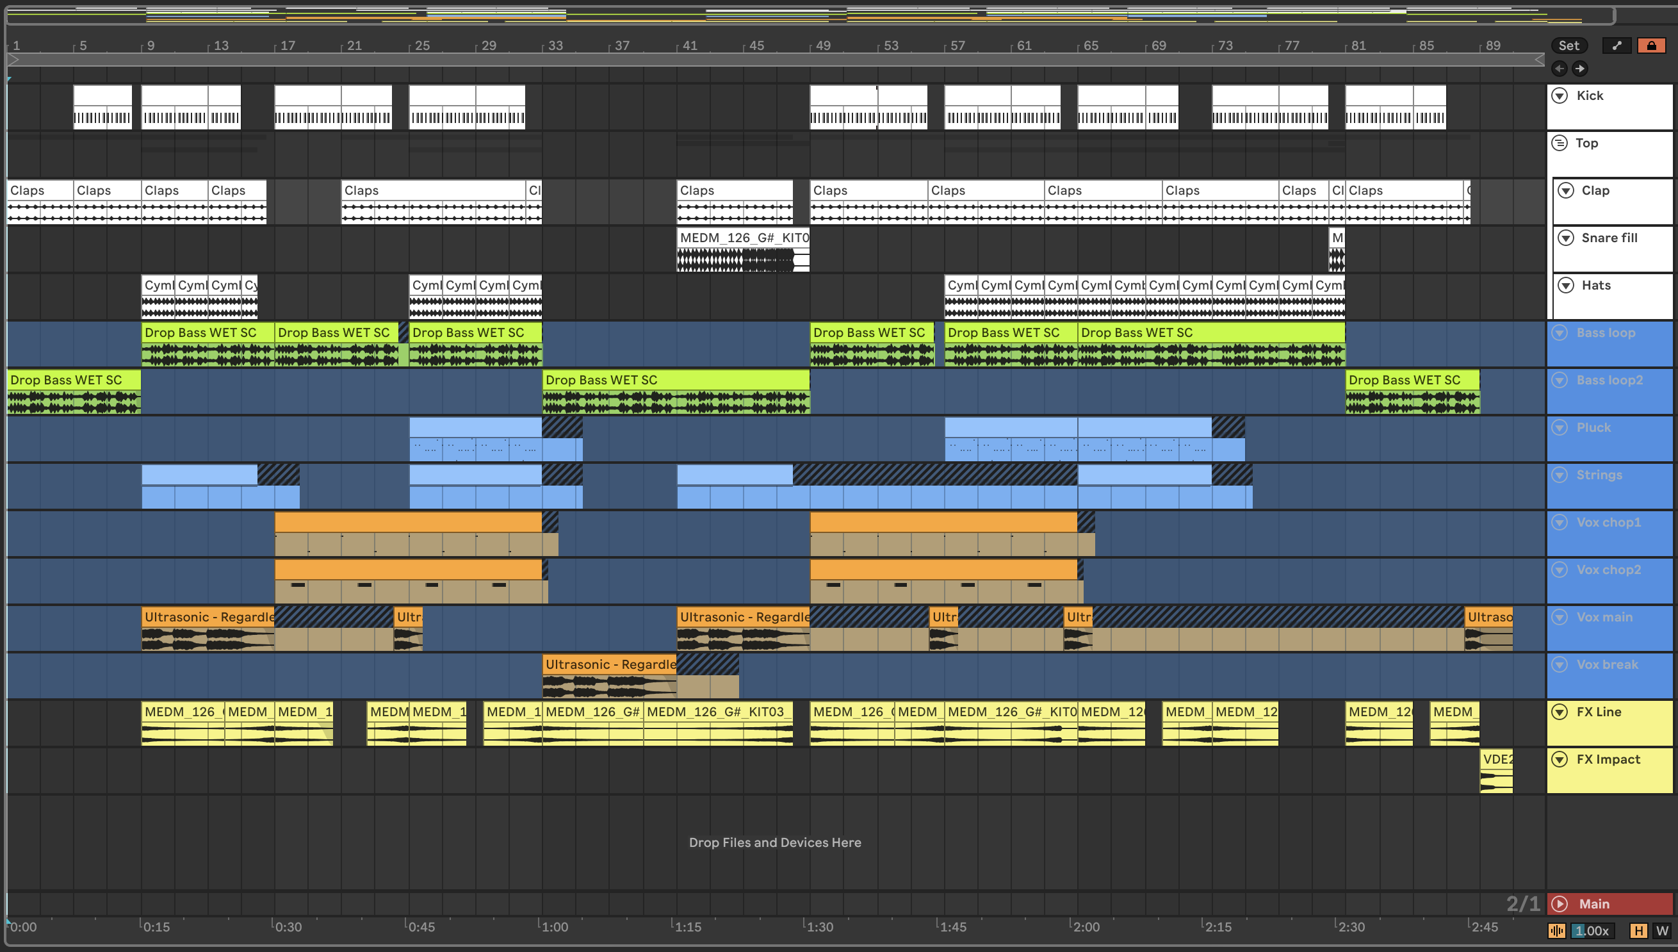Select second Vox chop2 clip at bar 49
The image size is (1678, 952).
point(943,581)
